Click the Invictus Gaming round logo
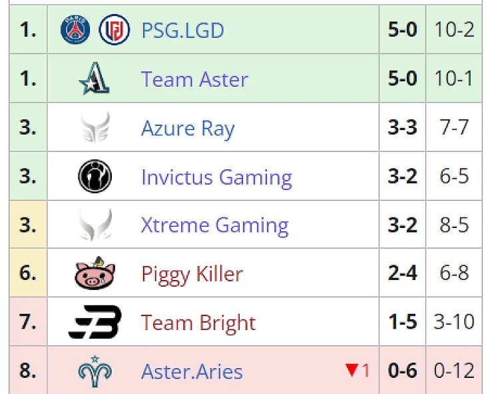Viewport: 486px width, 394px height. tap(95, 177)
